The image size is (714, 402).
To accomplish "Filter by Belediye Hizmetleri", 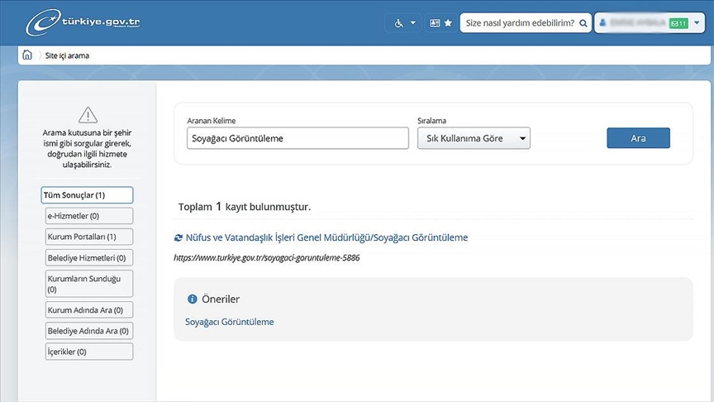I will click(x=89, y=257).
